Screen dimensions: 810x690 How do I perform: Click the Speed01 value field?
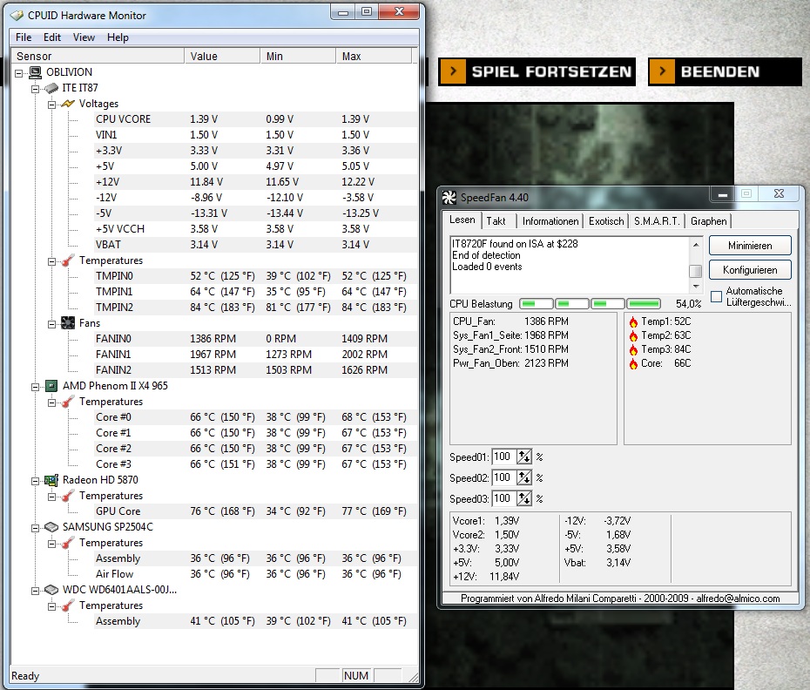(503, 457)
